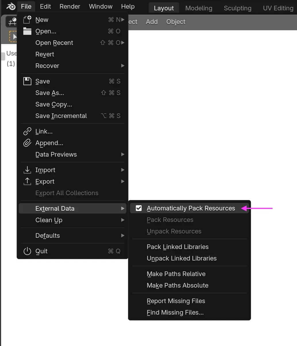The image size is (297, 346).
Task: Click the Open folder icon
Action: 27,31
